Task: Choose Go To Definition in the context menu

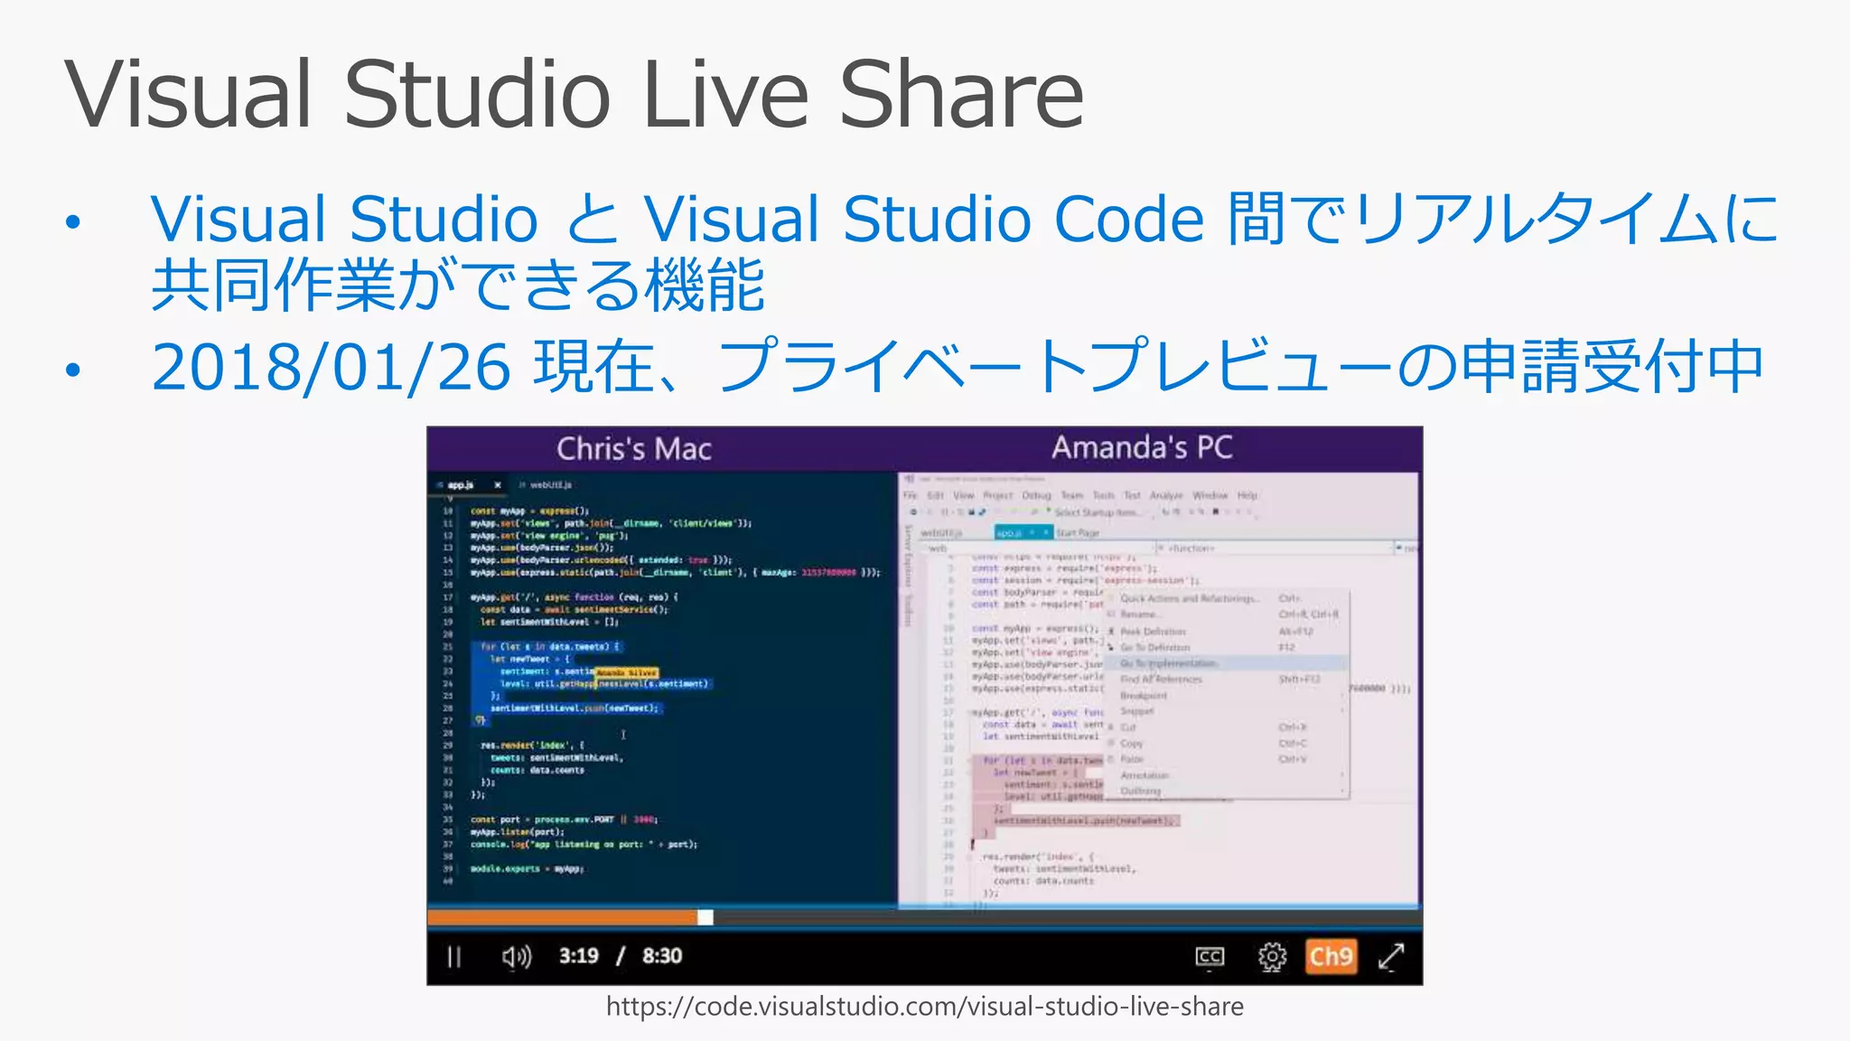Action: (1227, 648)
